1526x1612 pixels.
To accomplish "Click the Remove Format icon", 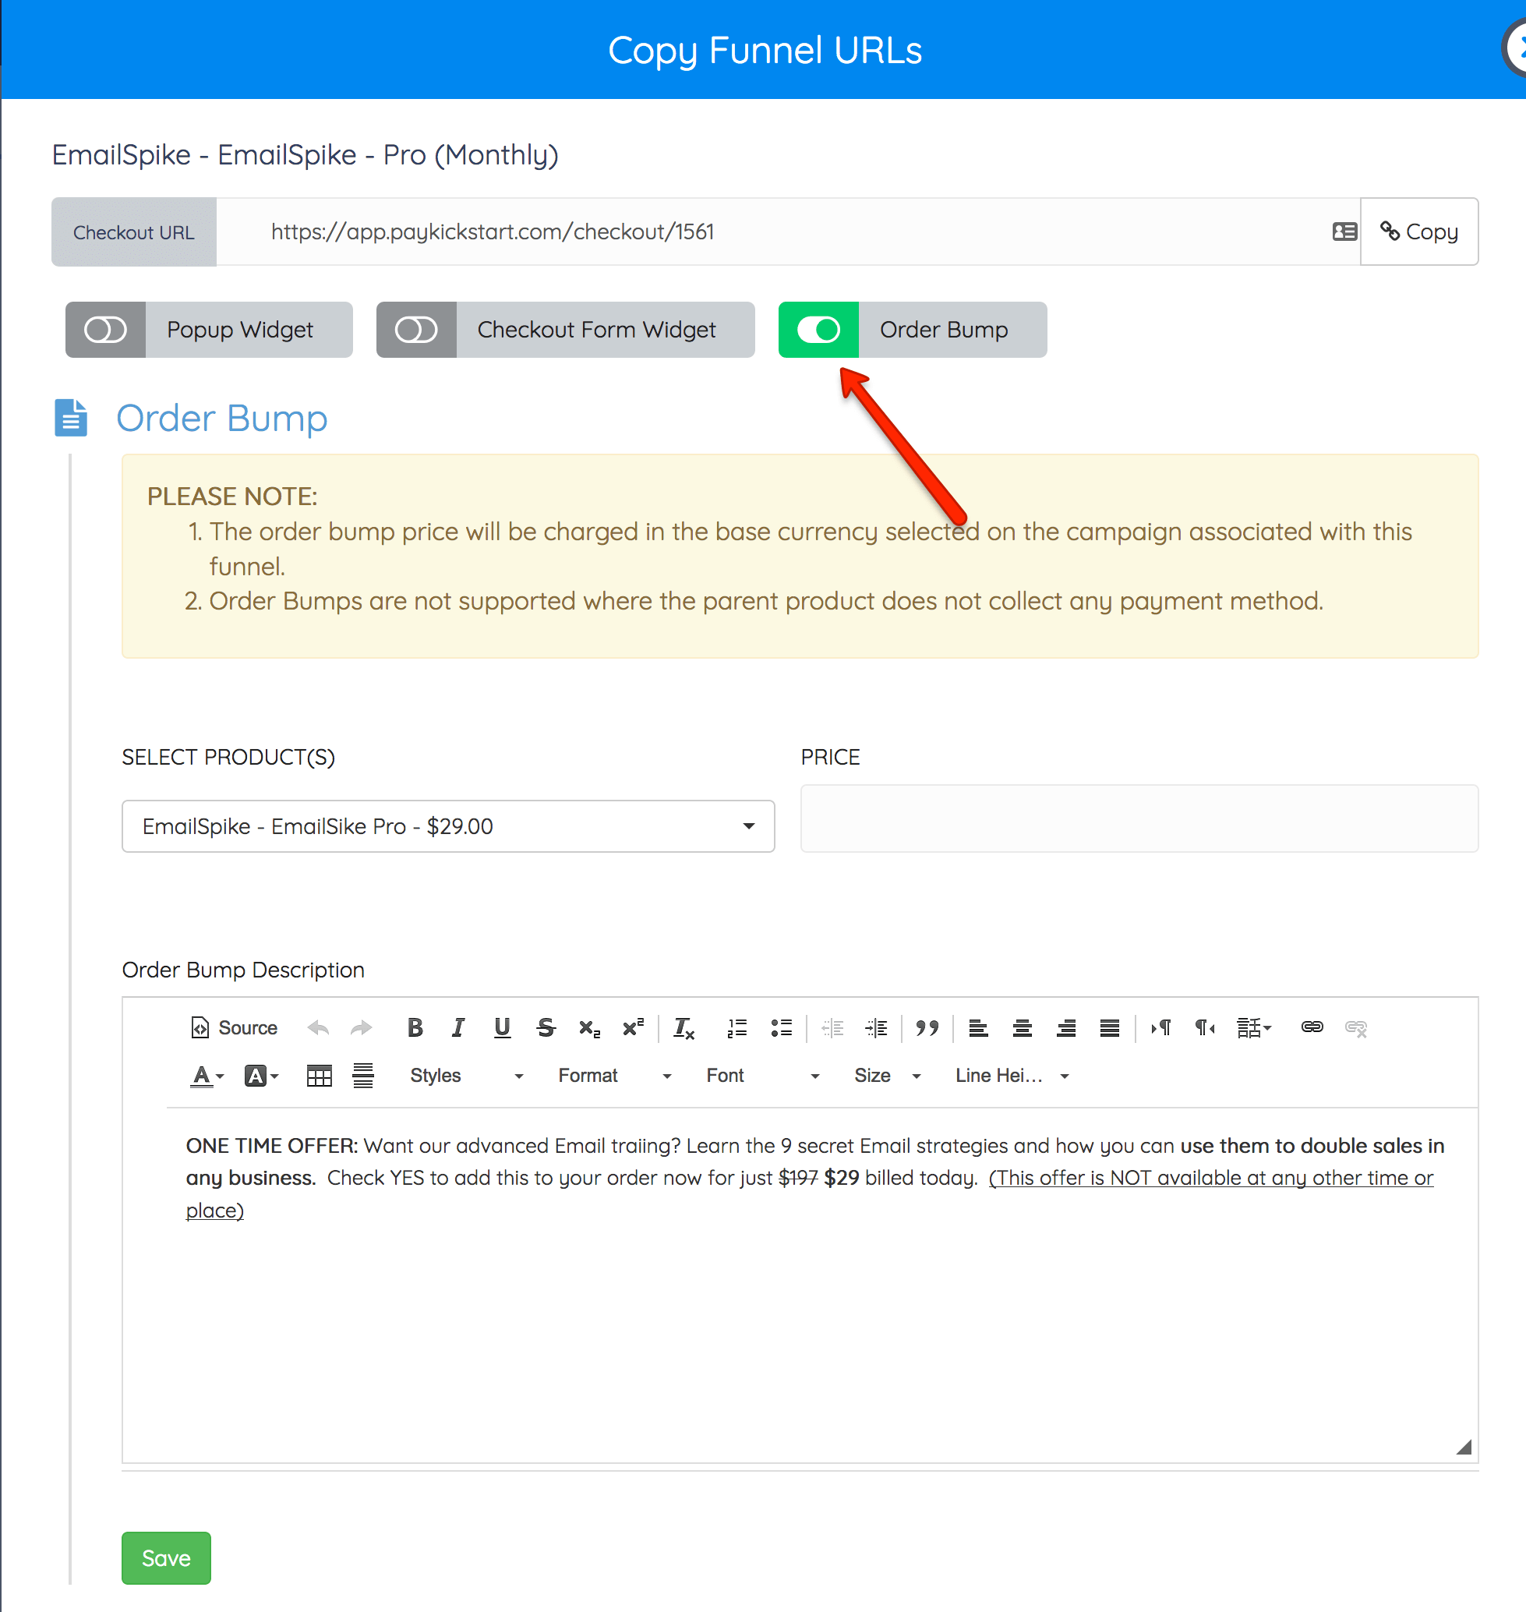I will [684, 1027].
